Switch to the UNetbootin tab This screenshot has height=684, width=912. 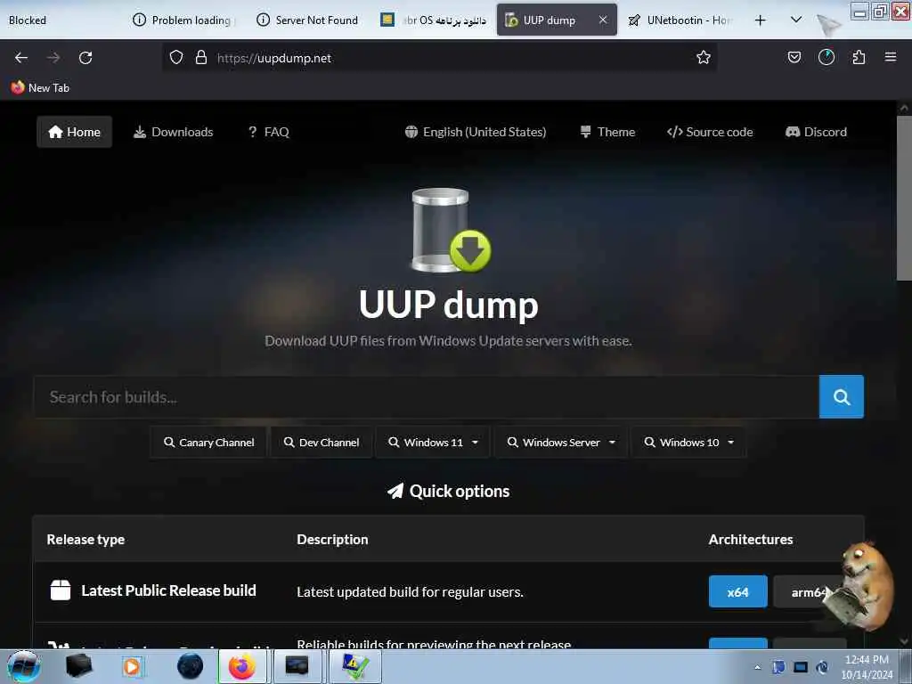pos(680,20)
